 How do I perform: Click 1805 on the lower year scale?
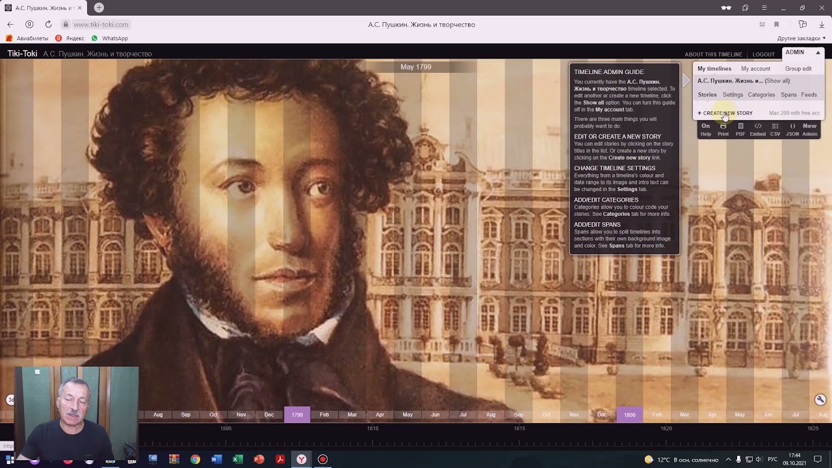226,429
